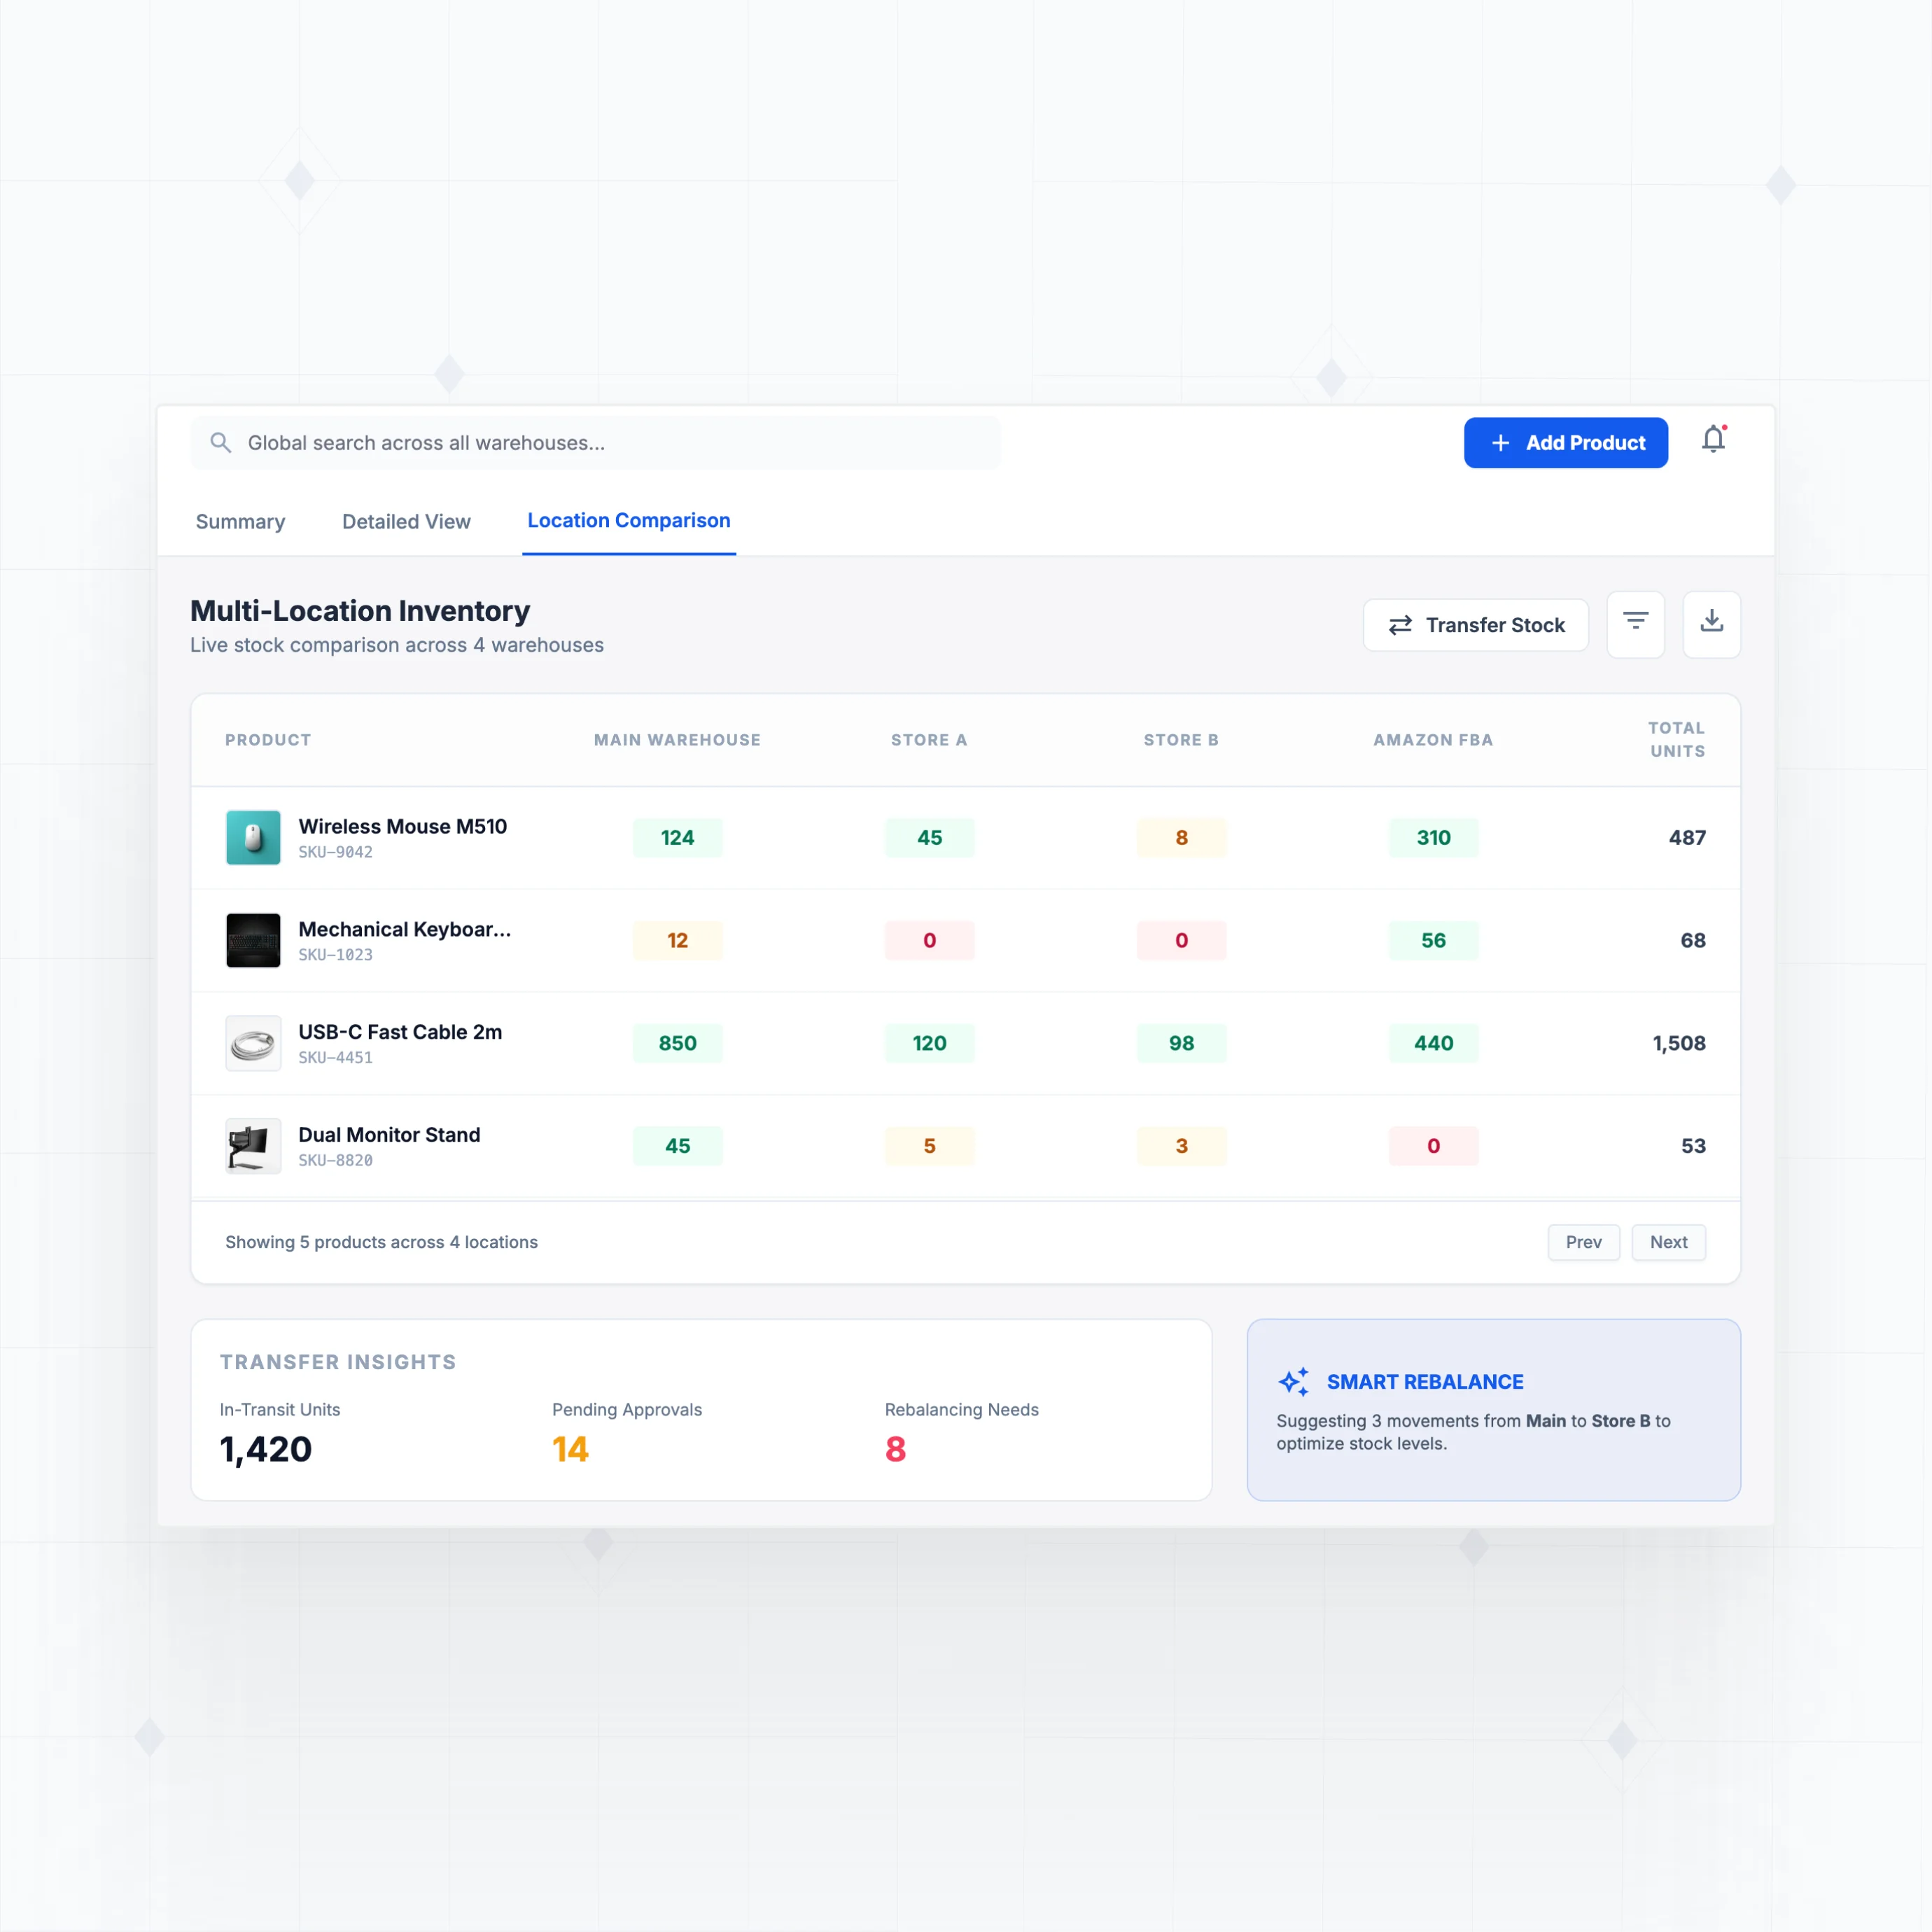Click the transfer arrows icon on Transfer Stock

pos(1402,624)
